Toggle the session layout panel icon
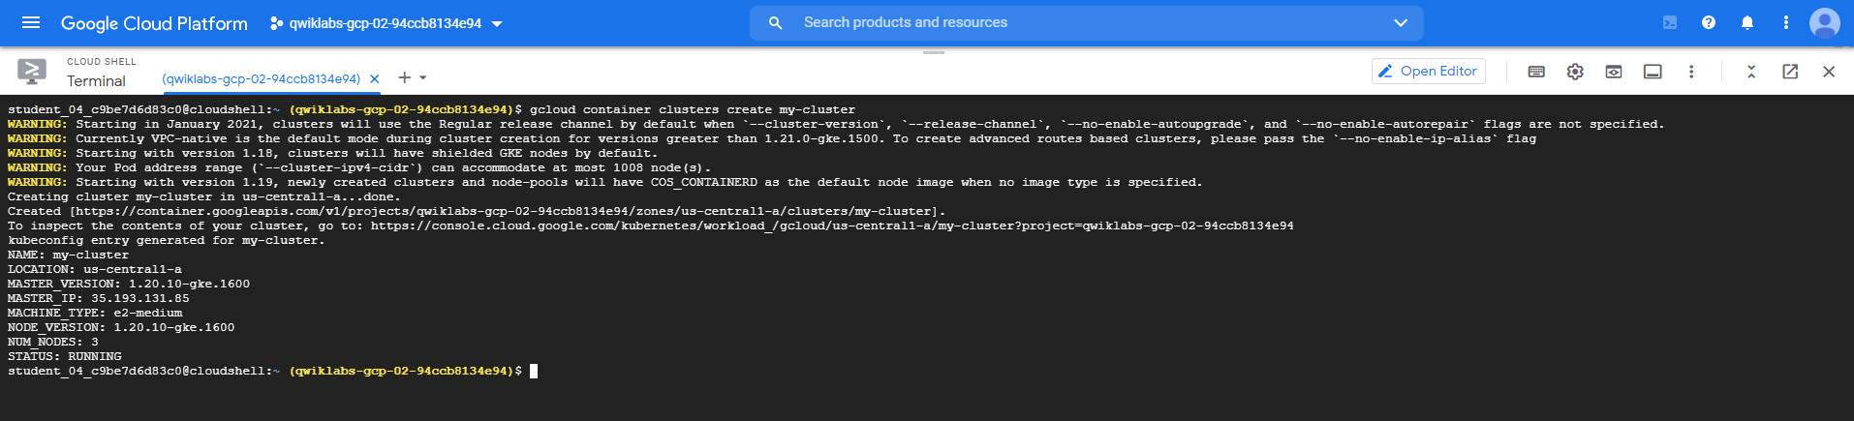1854x421 pixels. point(1653,72)
